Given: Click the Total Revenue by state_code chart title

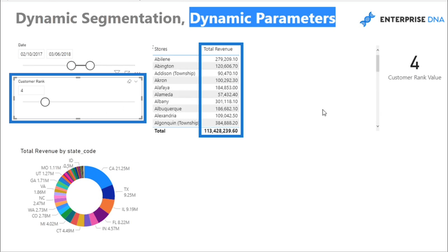Looking at the screenshot, I should click(x=58, y=151).
